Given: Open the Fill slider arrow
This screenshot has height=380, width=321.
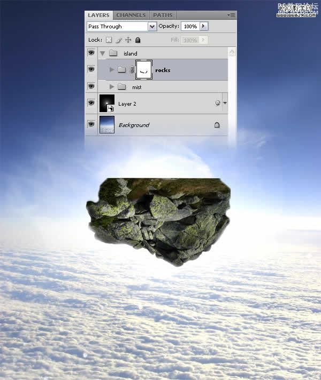Looking at the screenshot, I should (203, 39).
